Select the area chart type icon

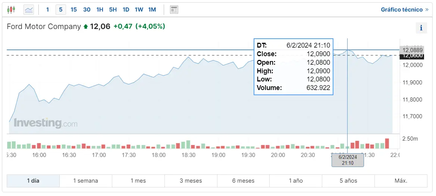point(29,10)
